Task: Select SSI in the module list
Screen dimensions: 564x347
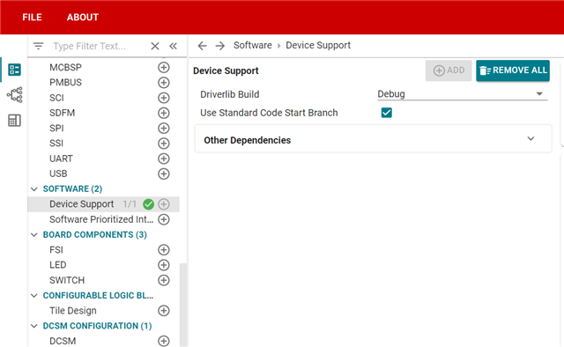Action: (56, 144)
